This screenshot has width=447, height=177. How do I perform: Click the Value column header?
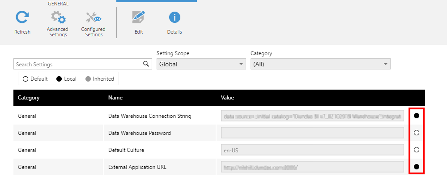pos(227,98)
